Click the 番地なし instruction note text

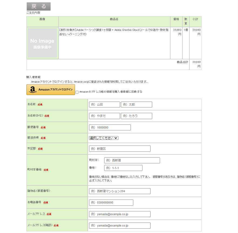tap(145, 179)
